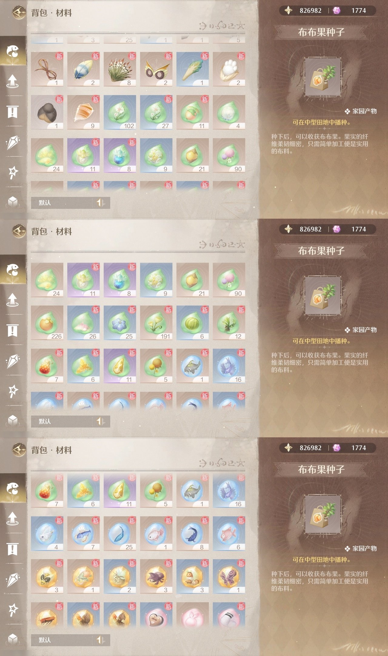
Task: Select the blue fish bubble showing 25
Action: click(x=120, y=534)
